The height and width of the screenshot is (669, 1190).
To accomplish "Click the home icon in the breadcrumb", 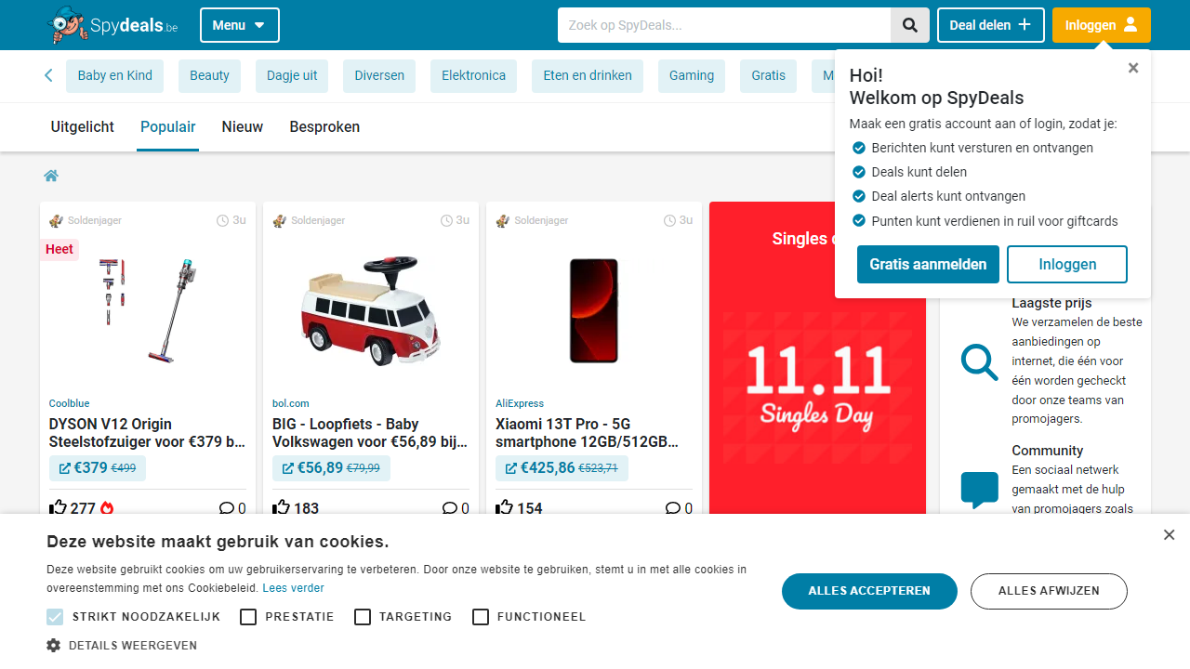I will tap(51, 175).
